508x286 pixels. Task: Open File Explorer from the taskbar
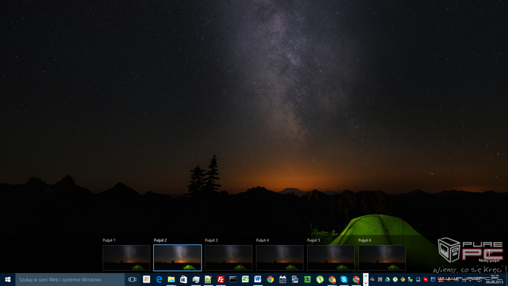pyautogui.click(x=171, y=279)
